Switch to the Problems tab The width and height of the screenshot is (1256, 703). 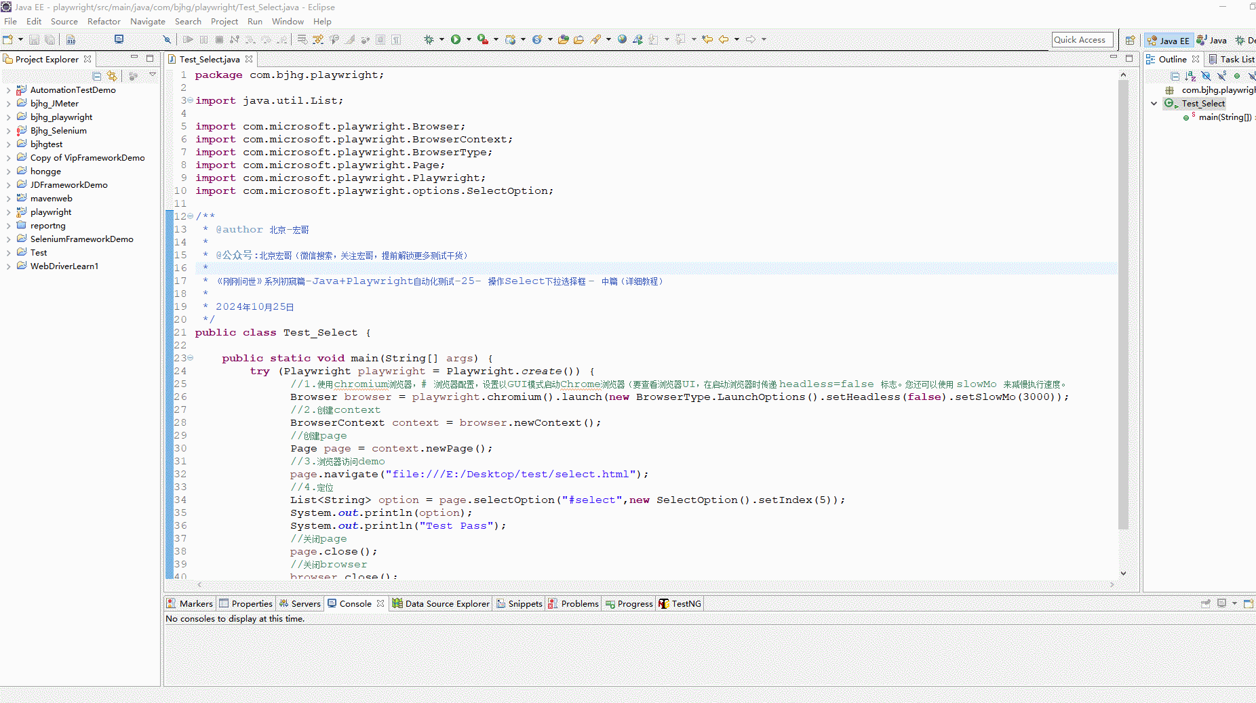(573, 603)
